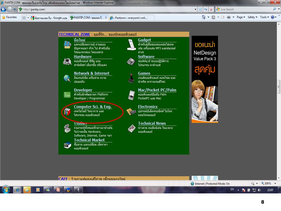Click the Print toolbar icon

pos(229,17)
